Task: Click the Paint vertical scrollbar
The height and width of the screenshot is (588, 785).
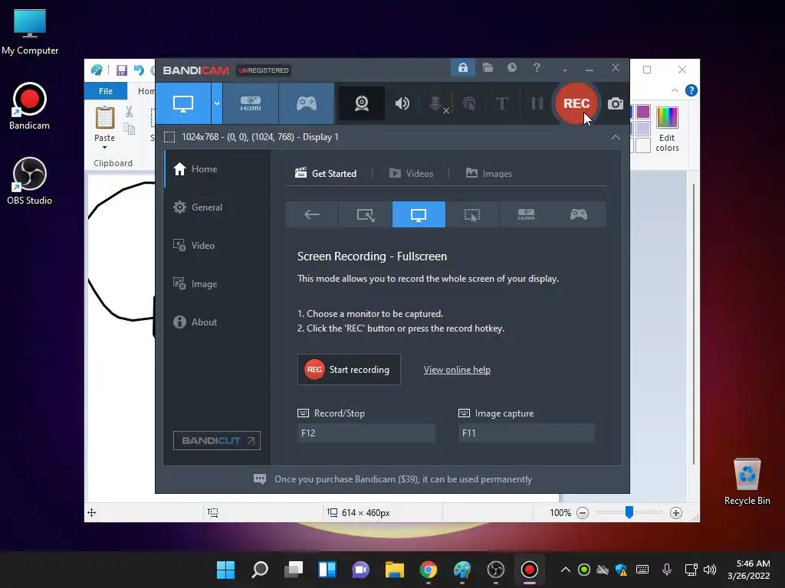Action: point(693,325)
